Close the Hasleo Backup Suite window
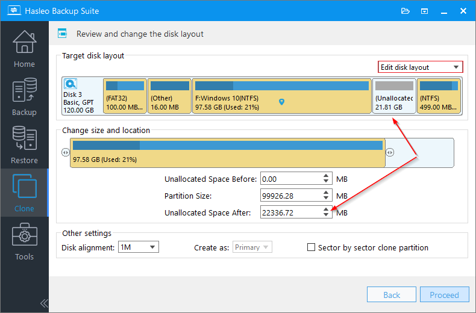476x313 pixels. (463, 11)
